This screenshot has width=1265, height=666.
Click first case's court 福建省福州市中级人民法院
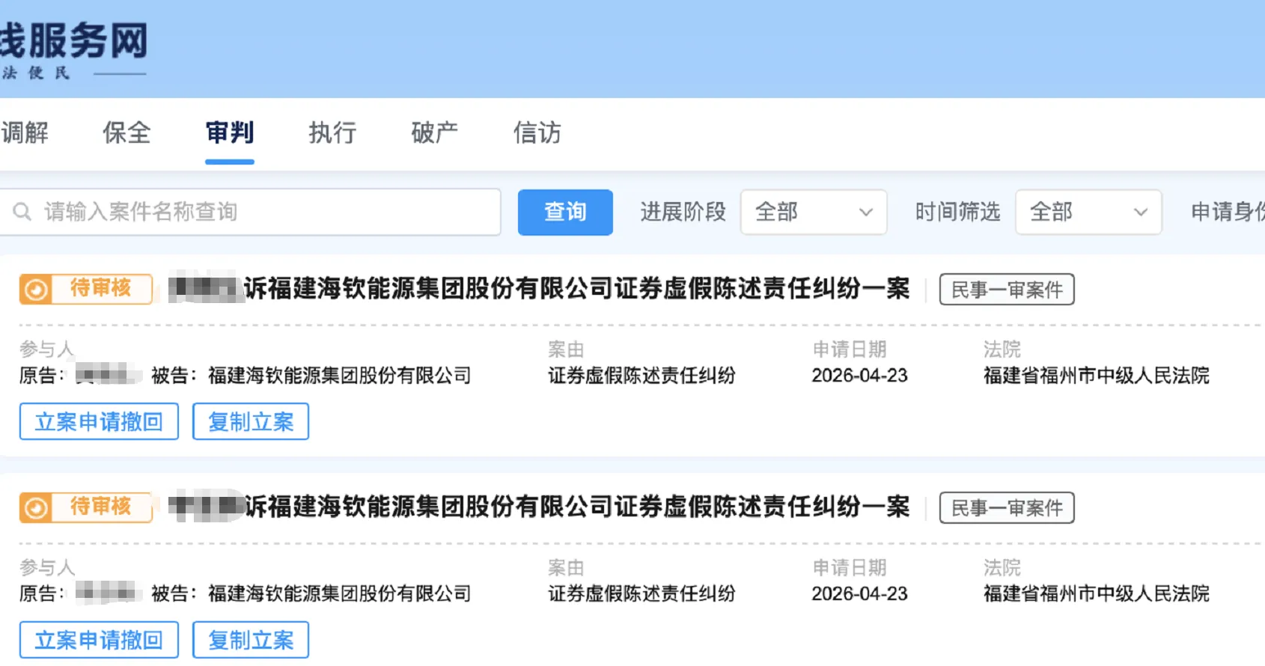click(1097, 376)
